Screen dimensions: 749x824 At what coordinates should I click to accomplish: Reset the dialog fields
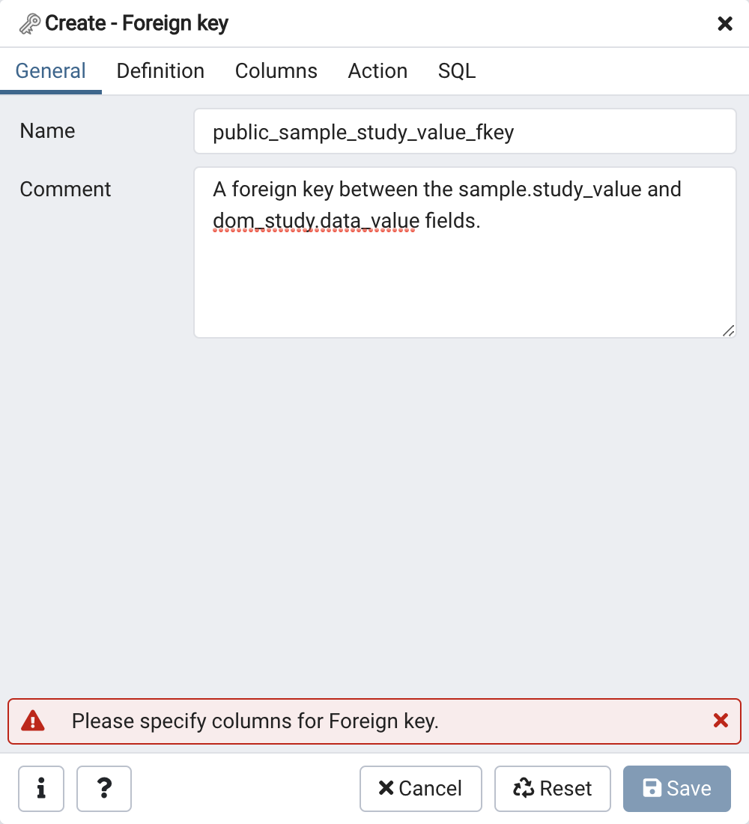click(553, 788)
